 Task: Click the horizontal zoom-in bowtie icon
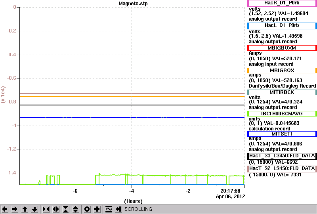coord(46,209)
